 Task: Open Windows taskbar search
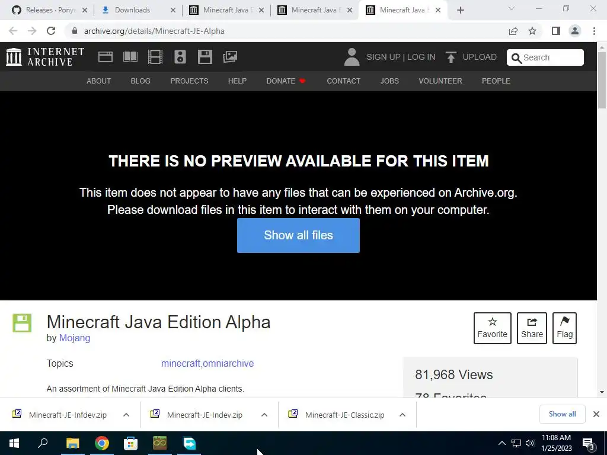(43, 443)
